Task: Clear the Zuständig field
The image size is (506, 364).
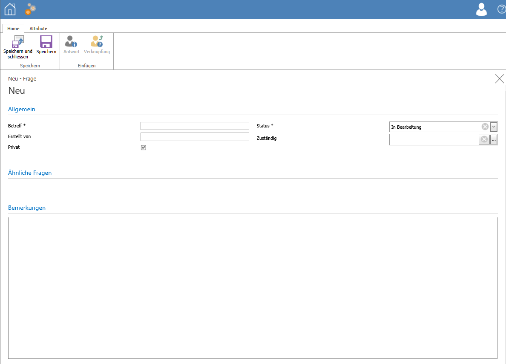Action: point(484,139)
